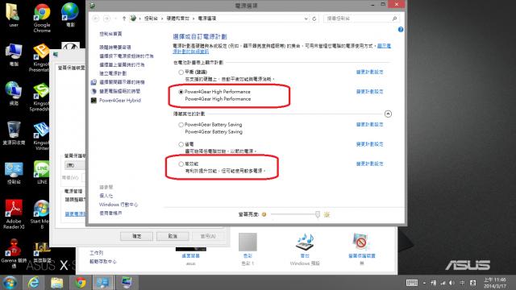Click 確定 in the screen saver dialog

(136, 236)
